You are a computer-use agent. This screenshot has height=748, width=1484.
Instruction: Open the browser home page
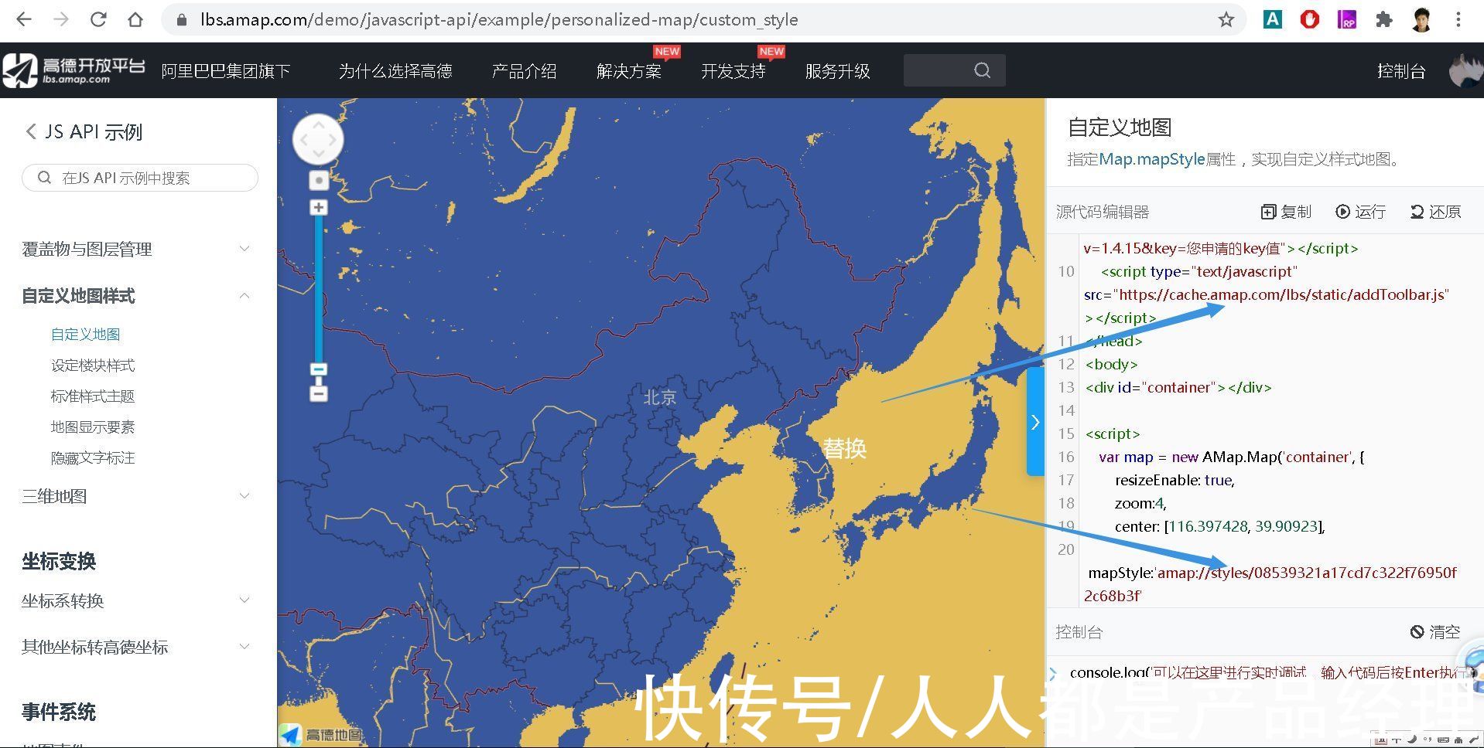click(135, 20)
